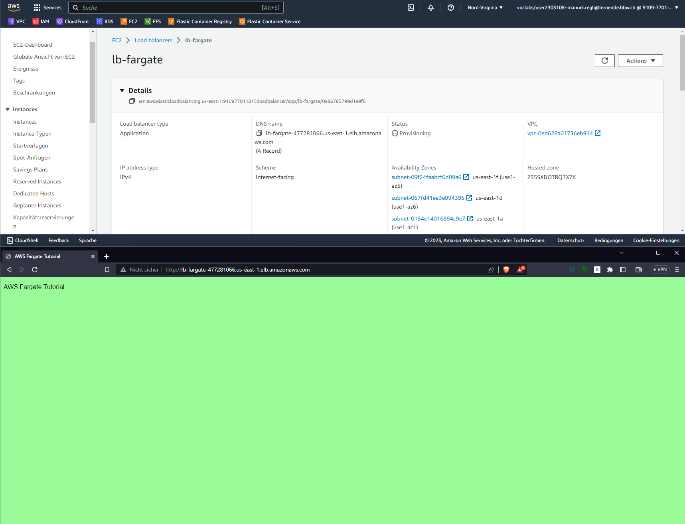The image size is (685, 524).
Task: Open the AWS help question mark menu
Action: [x=451, y=8]
